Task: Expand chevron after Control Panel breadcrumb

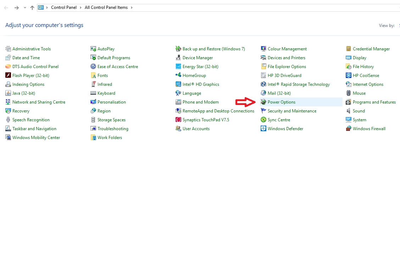Action: click(x=80, y=8)
